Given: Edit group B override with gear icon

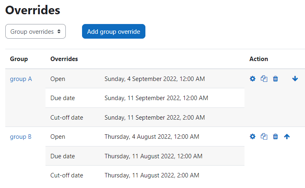Looking at the screenshot, I should tap(253, 136).
